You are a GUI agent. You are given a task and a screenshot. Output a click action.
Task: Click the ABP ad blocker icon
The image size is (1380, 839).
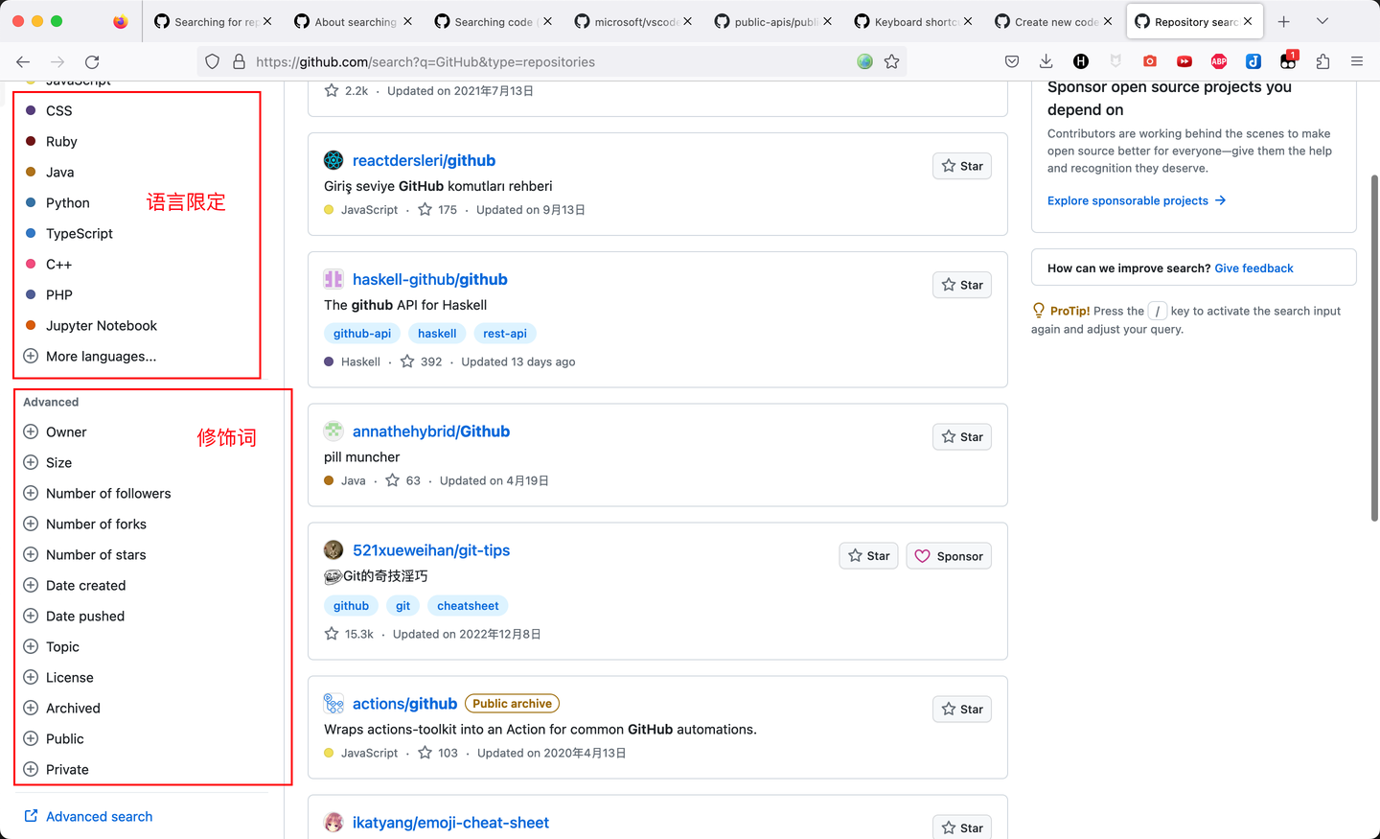point(1219,61)
